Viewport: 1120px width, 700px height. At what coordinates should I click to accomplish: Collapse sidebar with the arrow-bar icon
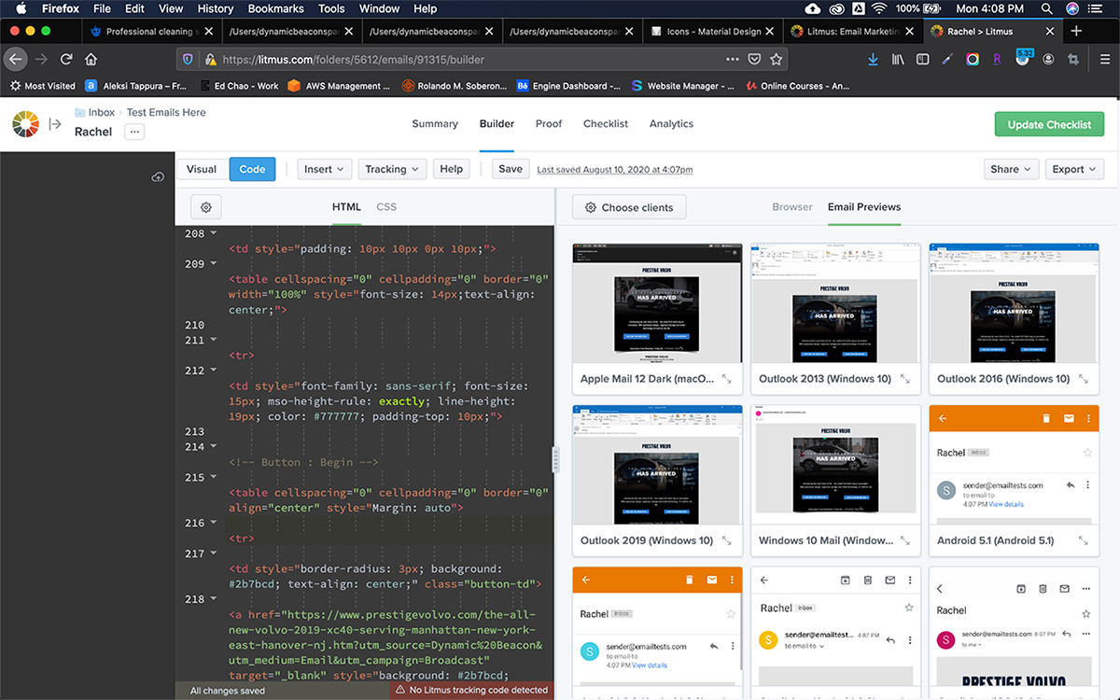click(55, 123)
